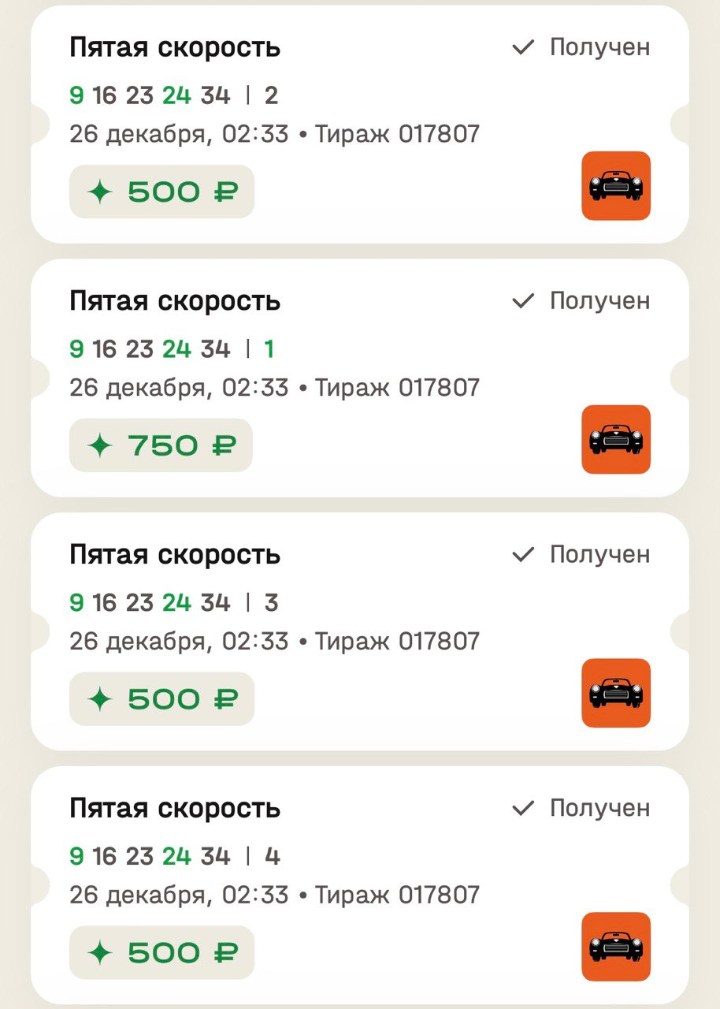Click the car icon on the bonus number 2 ticket
The image size is (720, 1009).
[616, 186]
